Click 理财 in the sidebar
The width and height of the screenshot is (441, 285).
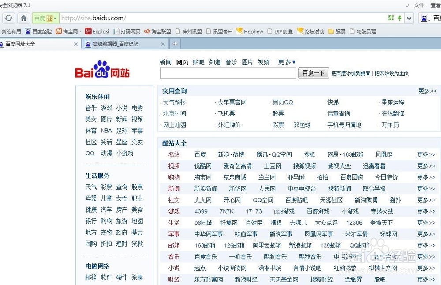[x=122, y=244]
